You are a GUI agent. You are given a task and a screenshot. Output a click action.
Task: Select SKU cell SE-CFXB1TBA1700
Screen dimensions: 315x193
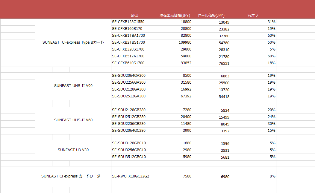(134, 36)
